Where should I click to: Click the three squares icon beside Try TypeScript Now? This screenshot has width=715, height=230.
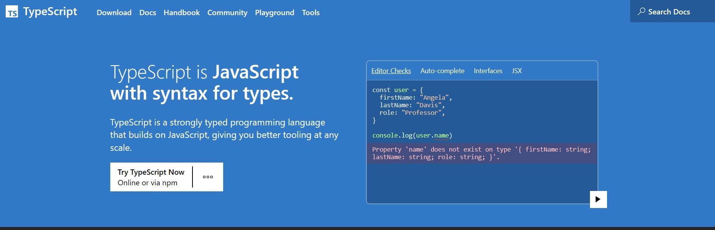coord(208,177)
